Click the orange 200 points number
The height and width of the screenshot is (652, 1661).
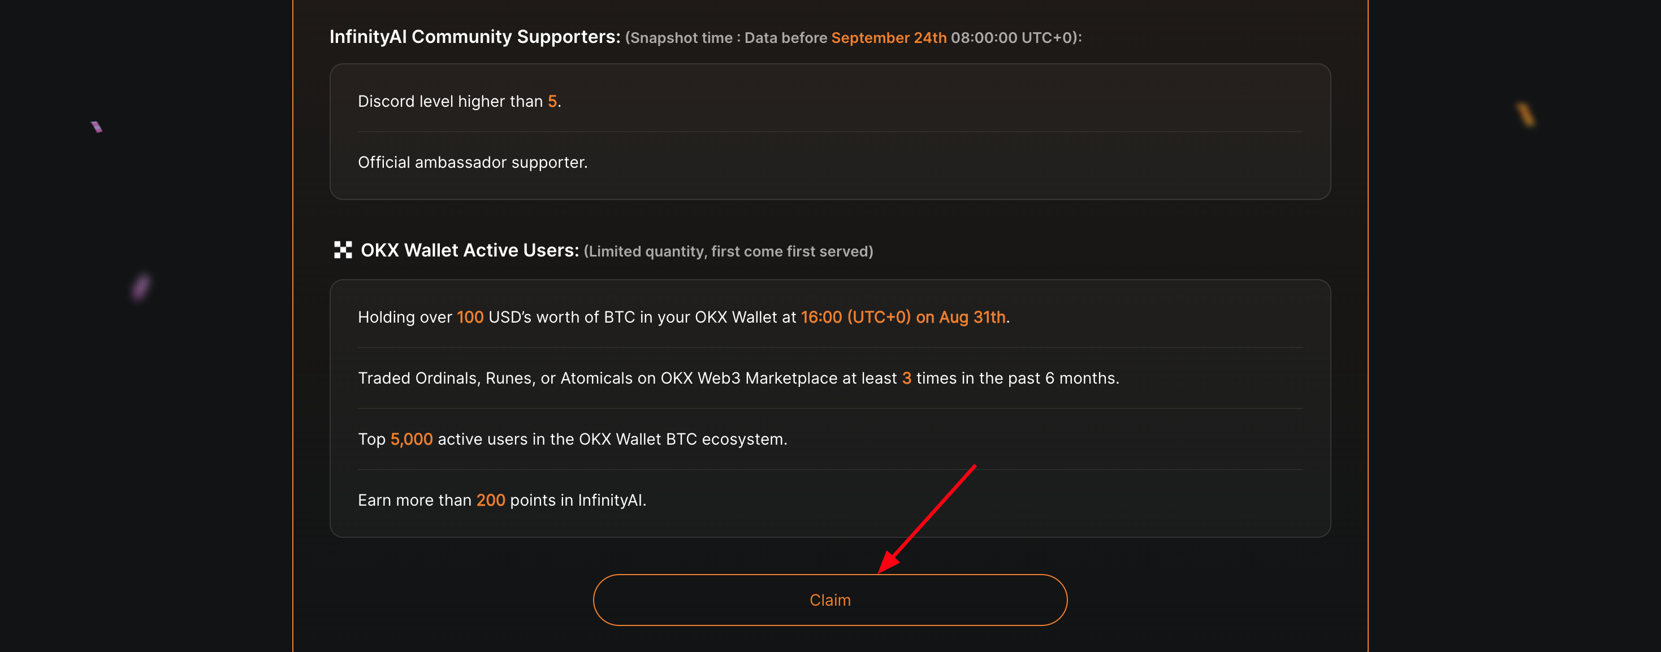[491, 500]
